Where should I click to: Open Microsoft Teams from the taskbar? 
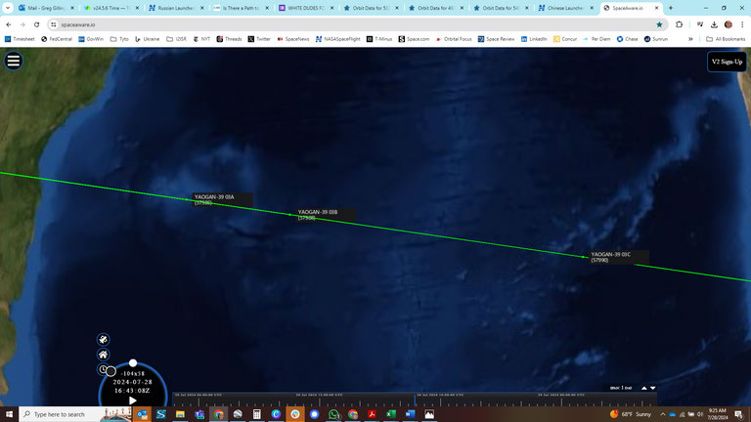[199, 414]
